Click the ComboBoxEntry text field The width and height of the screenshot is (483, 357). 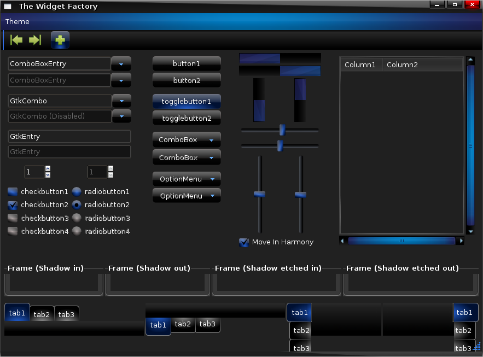coord(59,64)
